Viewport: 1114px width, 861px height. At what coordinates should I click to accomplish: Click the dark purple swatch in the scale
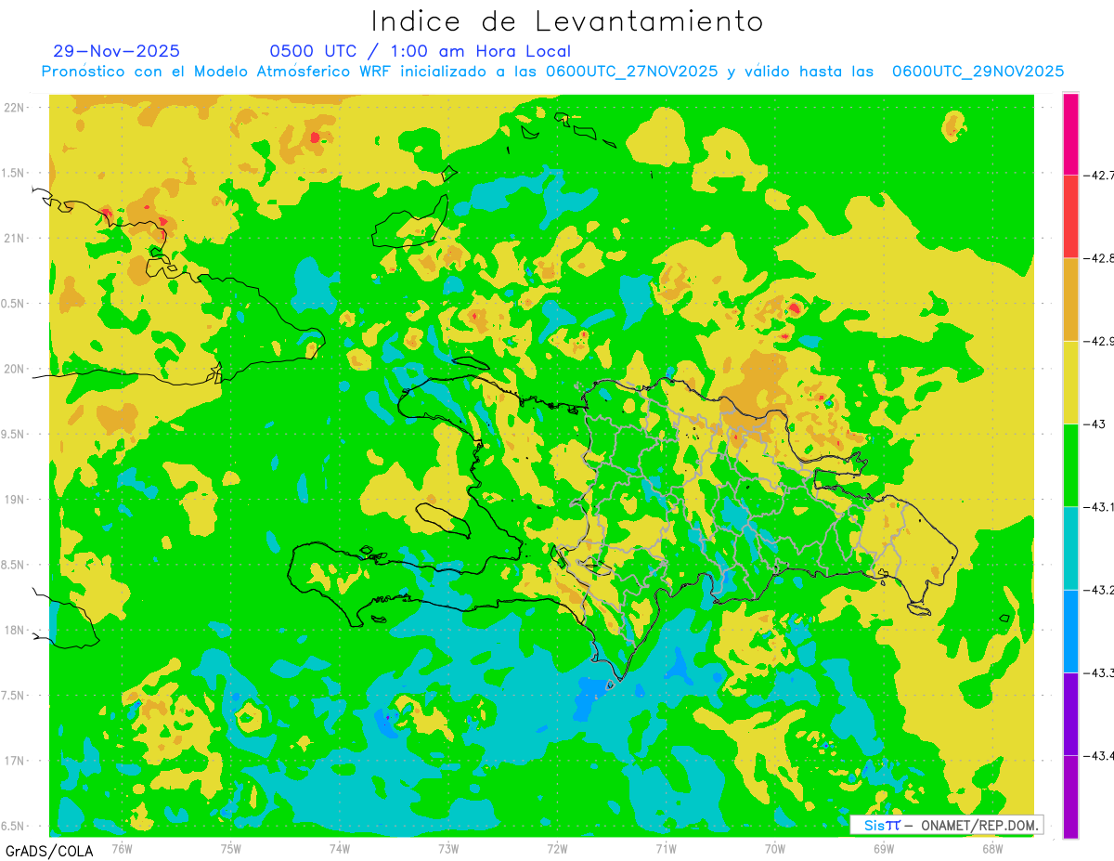pyautogui.click(x=1070, y=713)
